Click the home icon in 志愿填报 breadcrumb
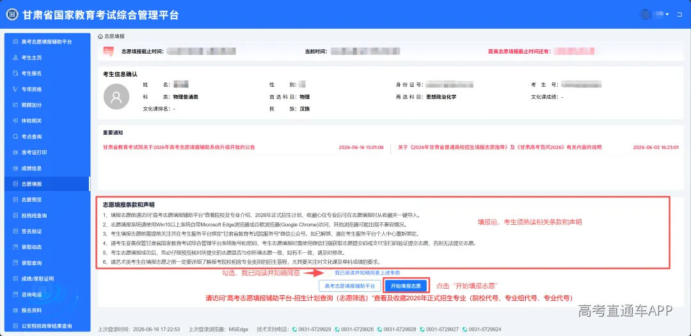This screenshot has height=336, width=691. click(x=100, y=36)
